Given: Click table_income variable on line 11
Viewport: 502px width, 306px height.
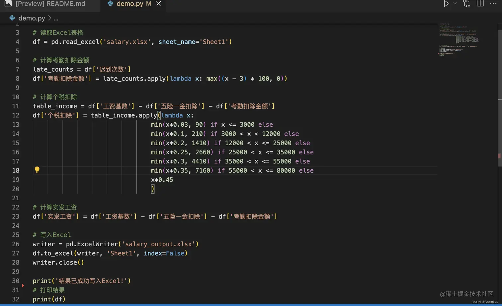Looking at the screenshot, I should coord(55,106).
